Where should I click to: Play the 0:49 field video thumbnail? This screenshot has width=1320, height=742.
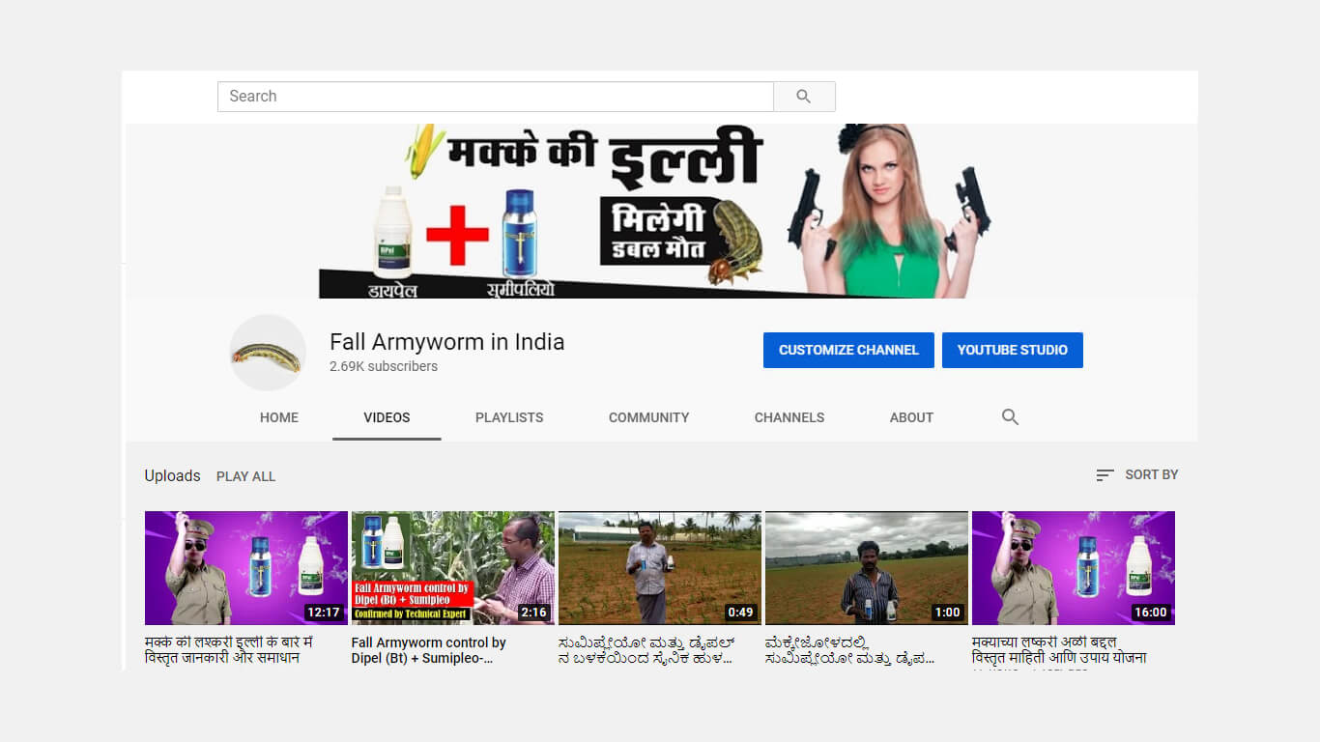tap(660, 568)
